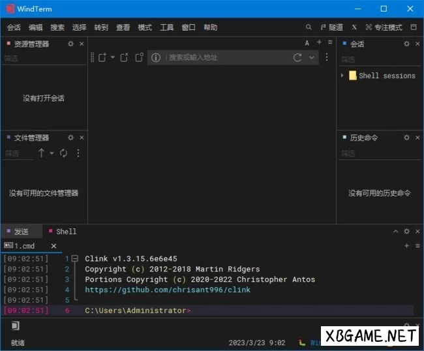Open the 隧道 tunnel tool
Viewport: 424px width, 351px height.
pos(332,27)
